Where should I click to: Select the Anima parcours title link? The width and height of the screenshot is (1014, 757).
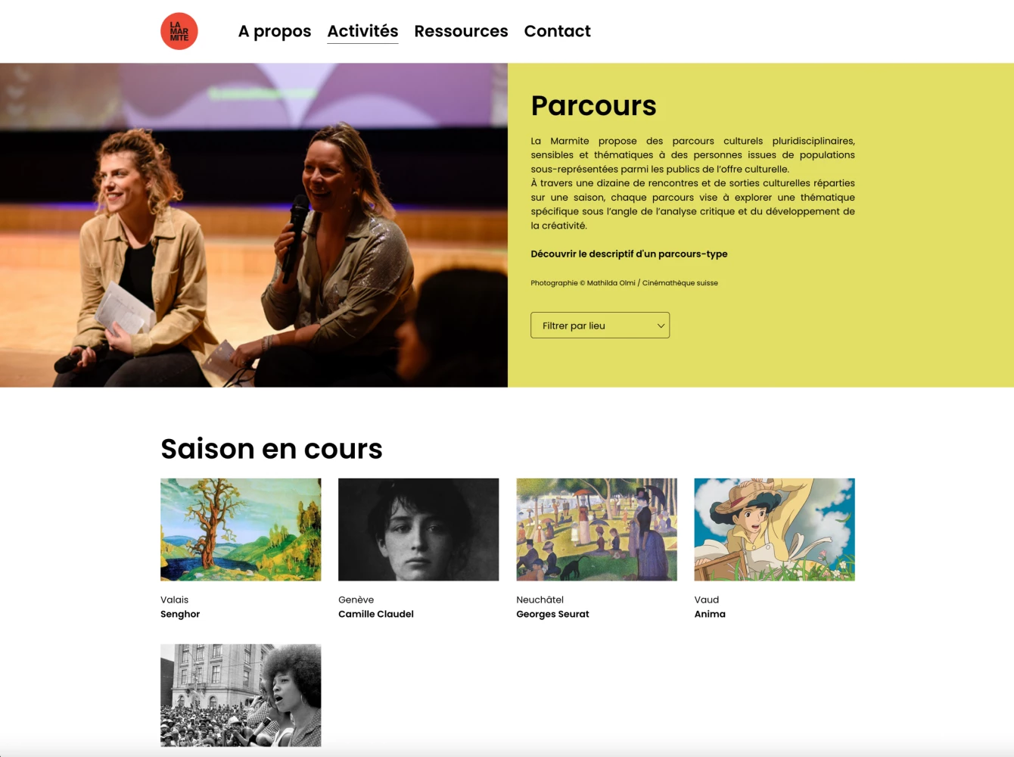[710, 614]
